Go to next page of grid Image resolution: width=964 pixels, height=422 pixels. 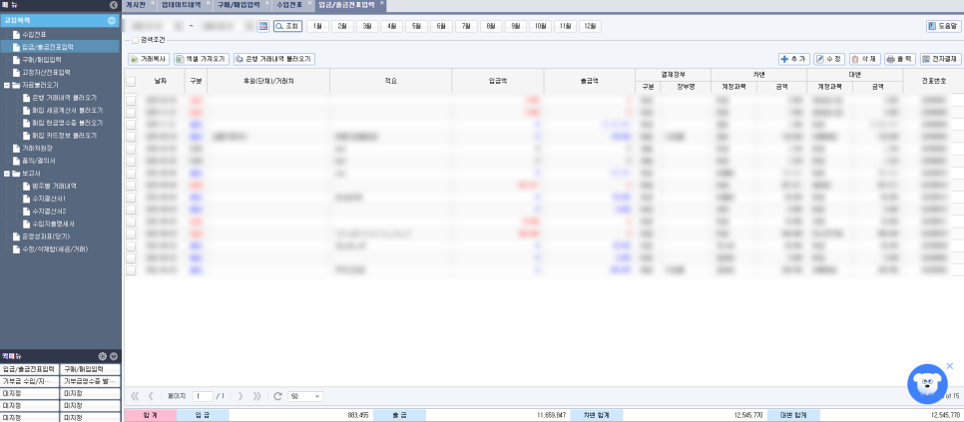[x=241, y=396]
